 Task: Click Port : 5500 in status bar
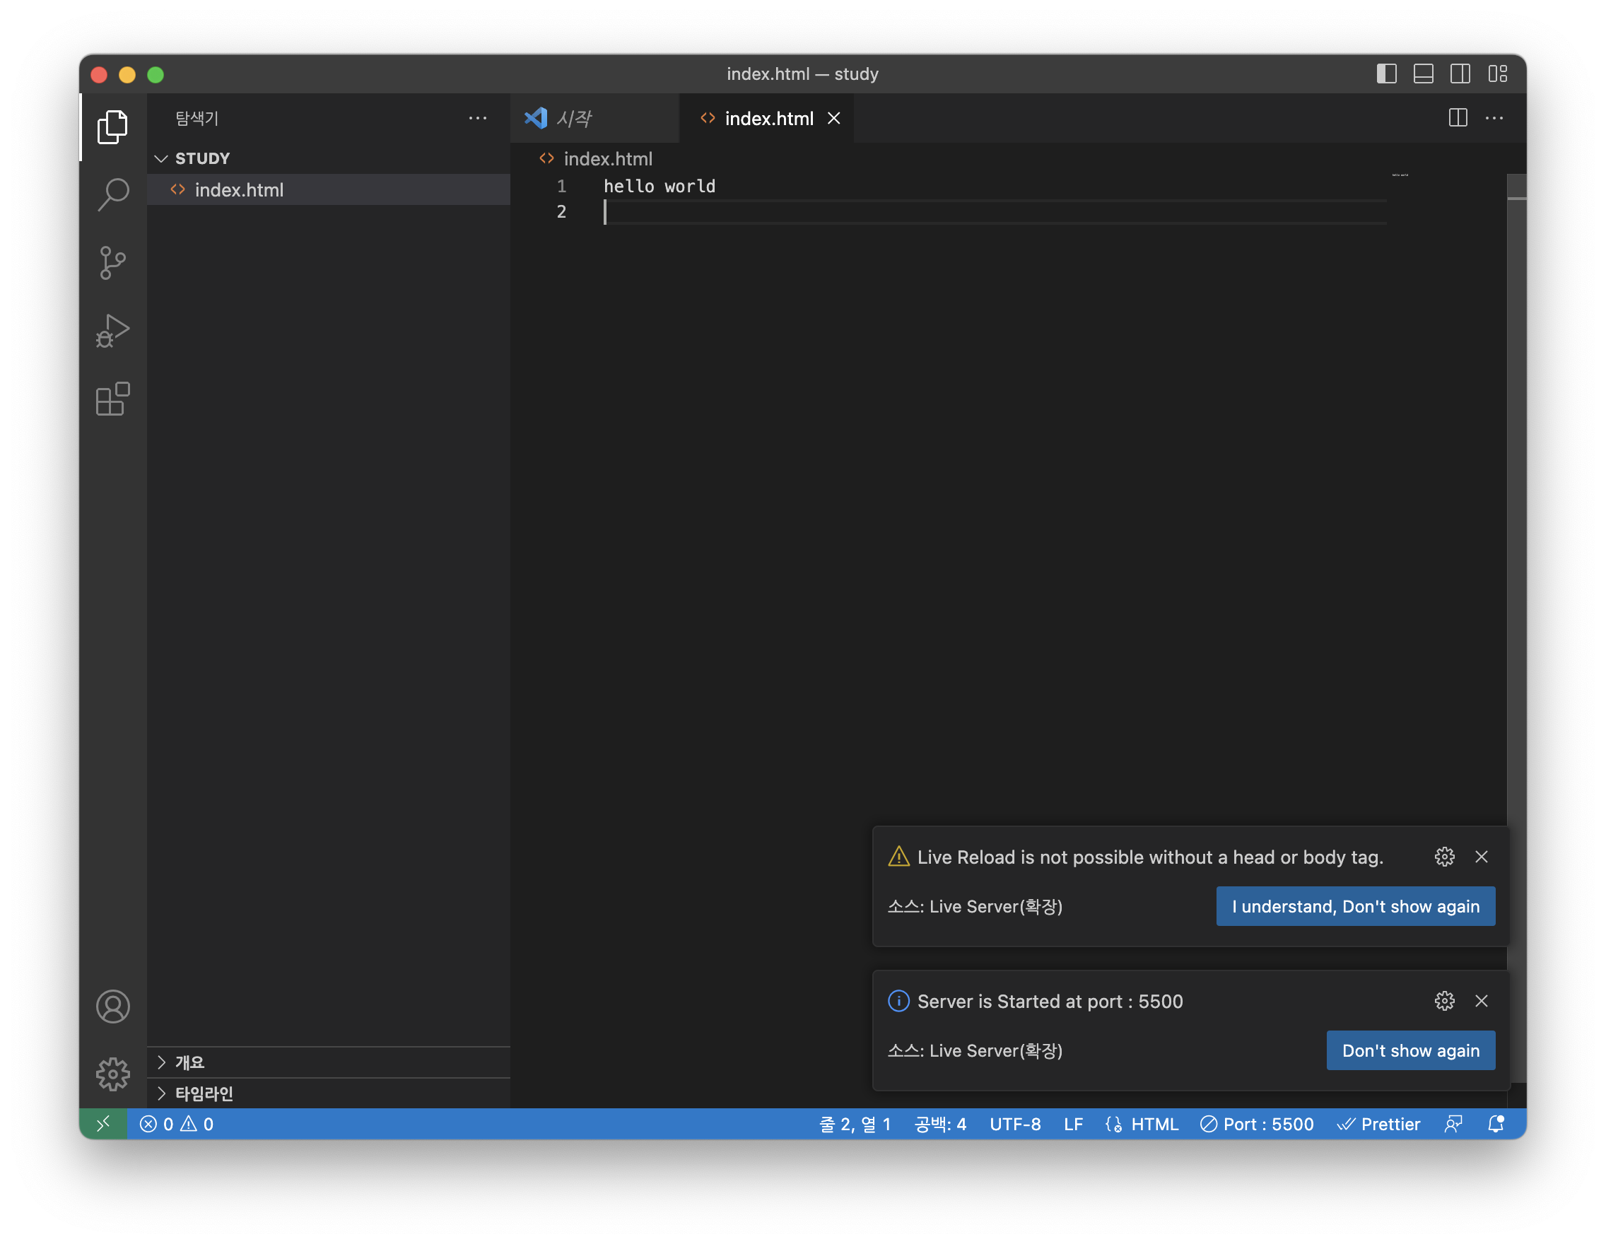(x=1257, y=1123)
